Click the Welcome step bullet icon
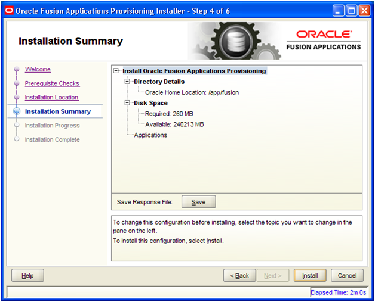The height and width of the screenshot is (302, 375). click(x=17, y=69)
